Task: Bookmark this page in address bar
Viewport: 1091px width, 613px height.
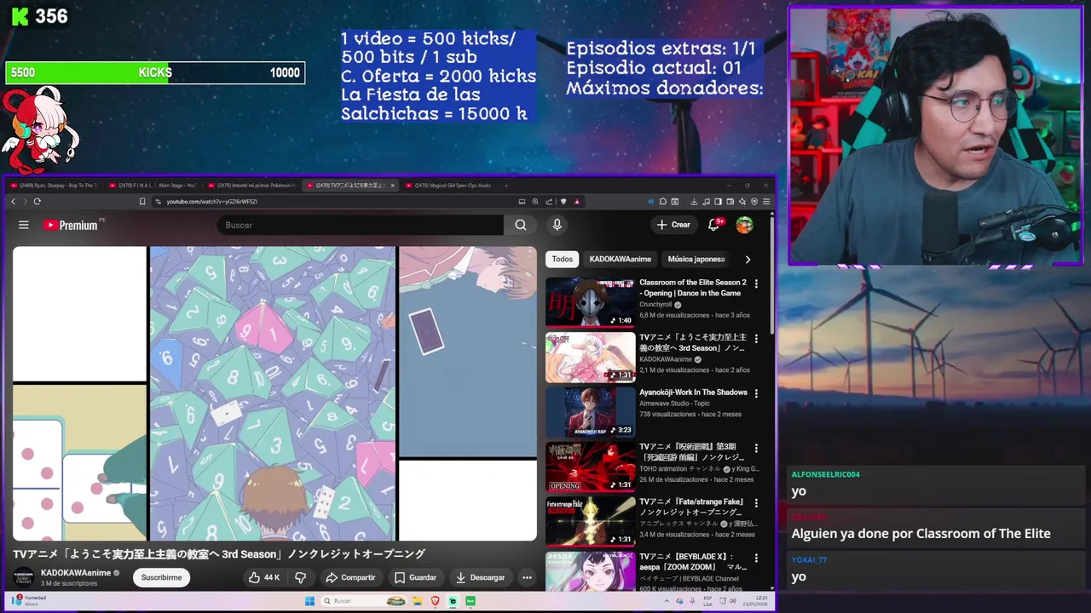Action: [142, 202]
